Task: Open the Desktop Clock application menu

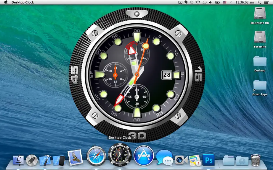Action: [x=23, y=2]
